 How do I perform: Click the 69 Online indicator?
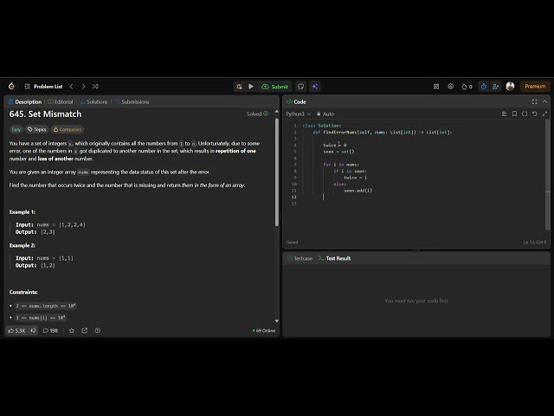[x=263, y=331]
